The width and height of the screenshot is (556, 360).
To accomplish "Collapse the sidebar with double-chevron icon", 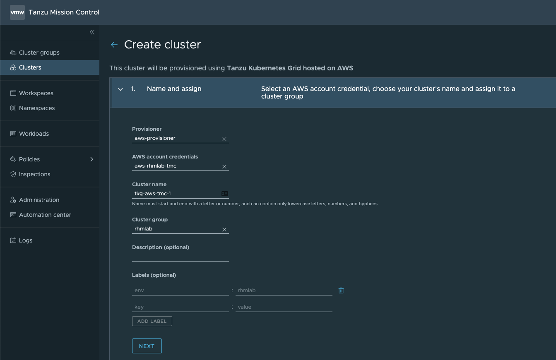I will pyautogui.click(x=92, y=32).
